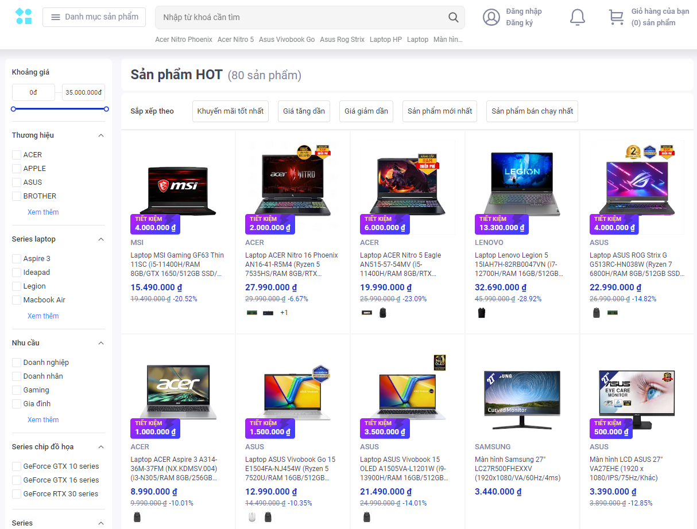
Task: Open the notification bell
Action: pos(578,17)
